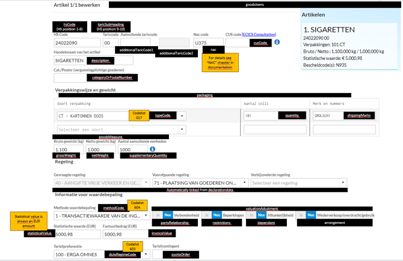Click the Nac code field with U375

[209, 43]
